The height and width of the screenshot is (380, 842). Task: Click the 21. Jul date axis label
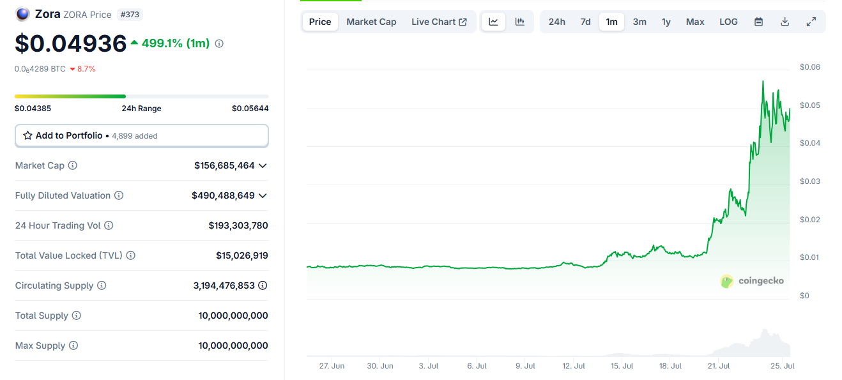[x=719, y=366]
